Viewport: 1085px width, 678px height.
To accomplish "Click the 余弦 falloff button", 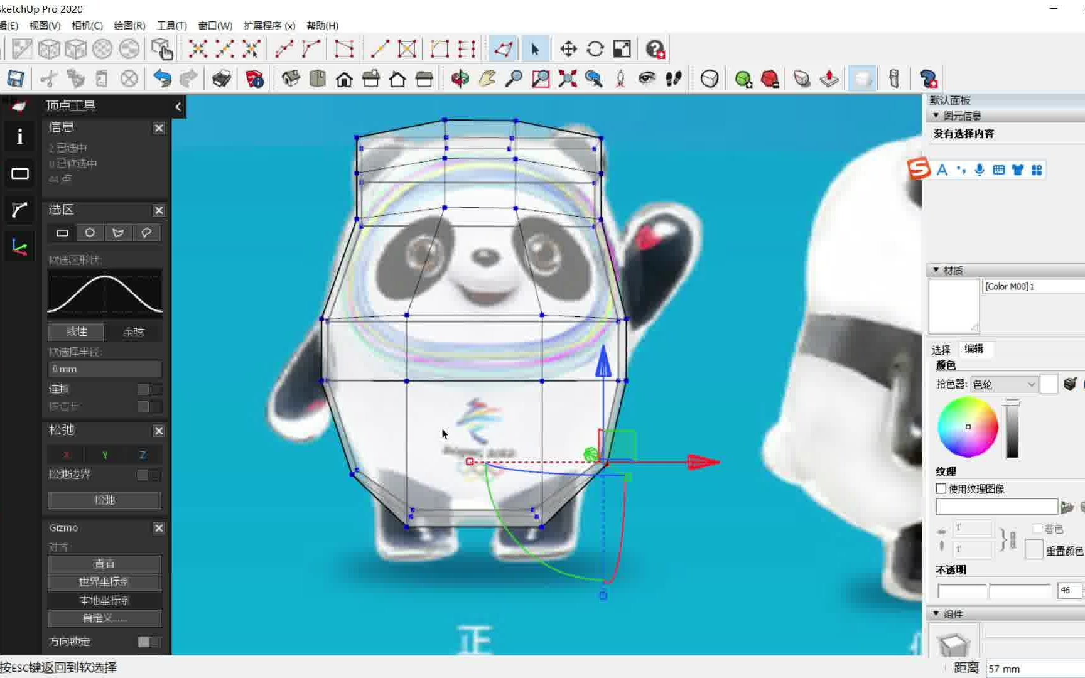I will click(133, 331).
